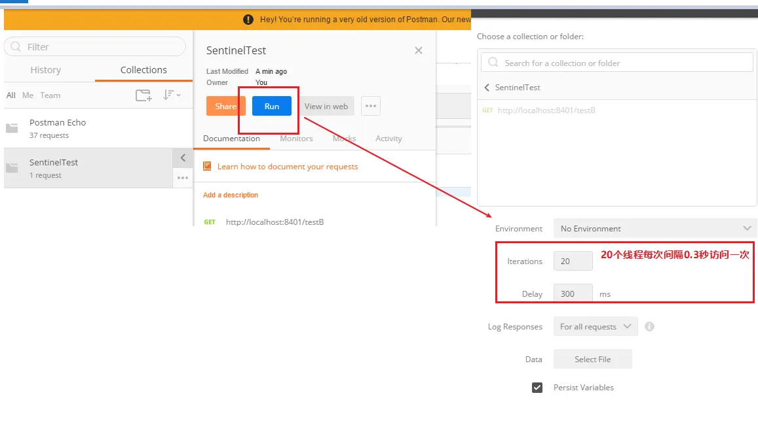The width and height of the screenshot is (758, 421).
Task: Collapse SentinelTest details panel with arrow
Action: pos(183,158)
